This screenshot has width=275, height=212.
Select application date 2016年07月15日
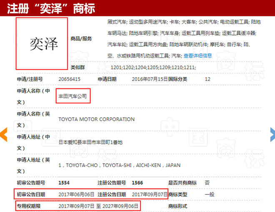point(150,79)
